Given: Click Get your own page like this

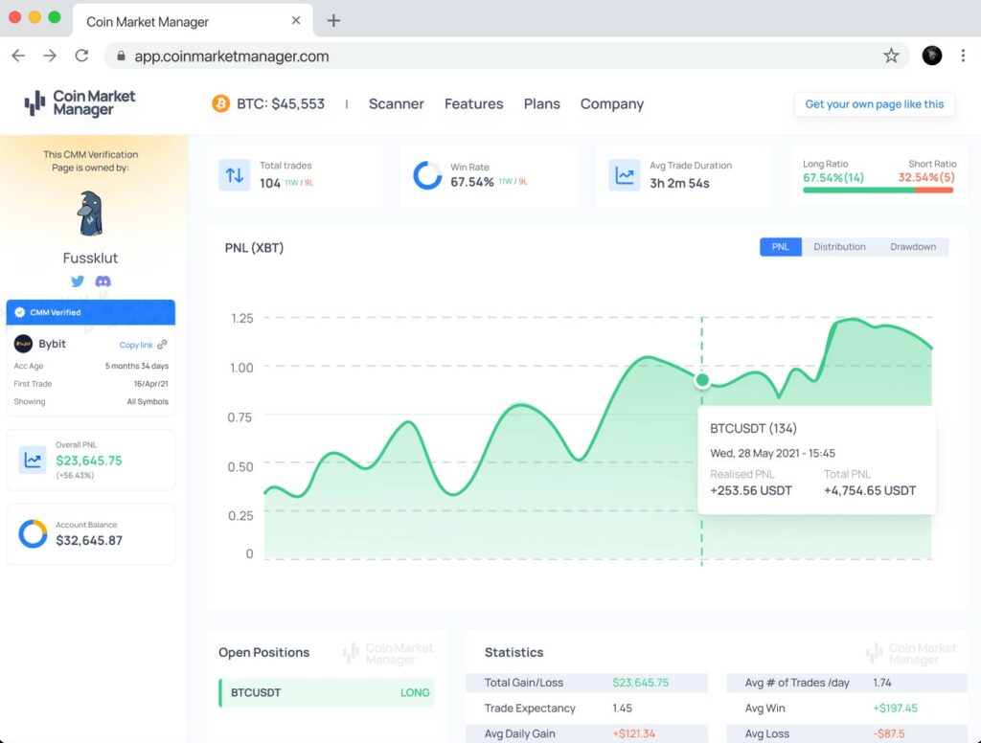Looking at the screenshot, I should 874,104.
